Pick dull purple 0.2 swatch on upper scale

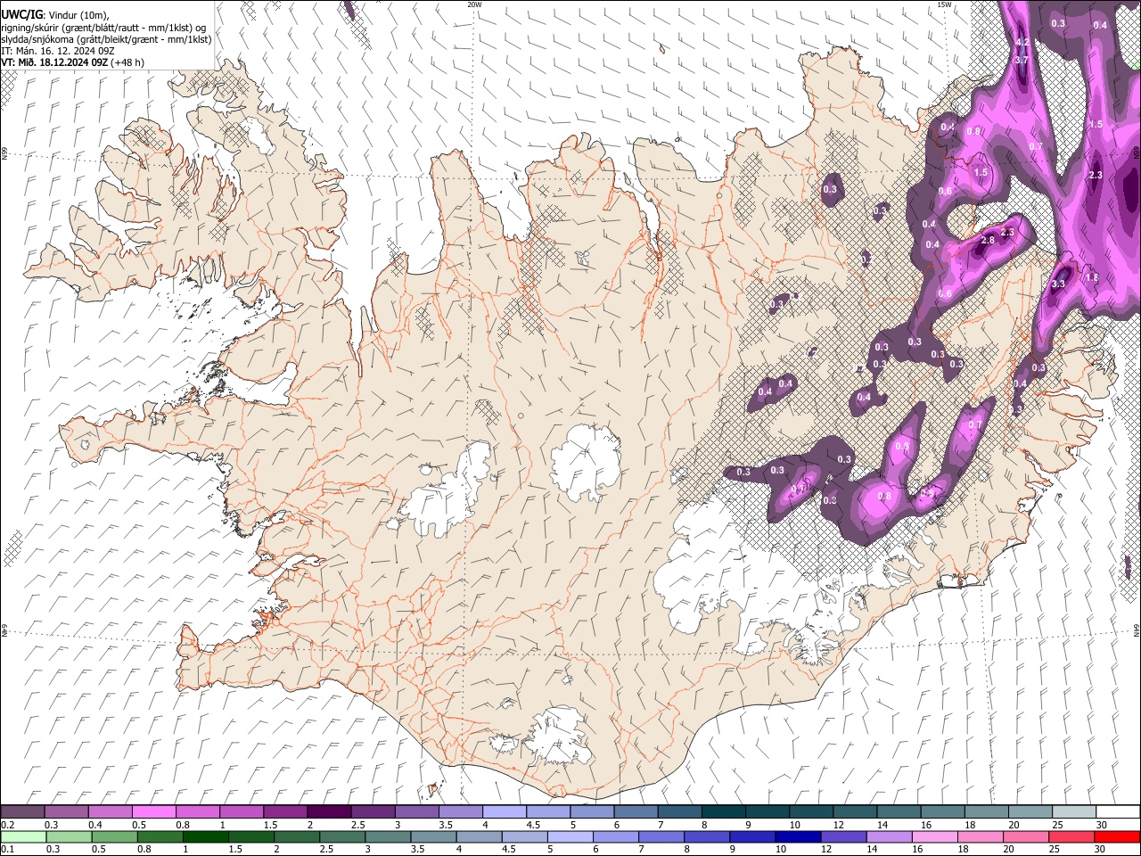[x=22, y=812]
